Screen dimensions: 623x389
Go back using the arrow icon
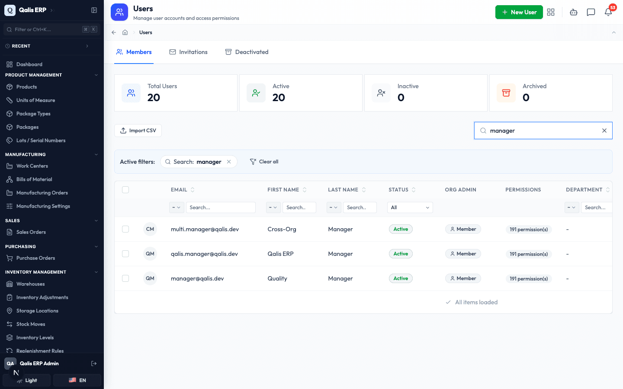[x=114, y=32]
